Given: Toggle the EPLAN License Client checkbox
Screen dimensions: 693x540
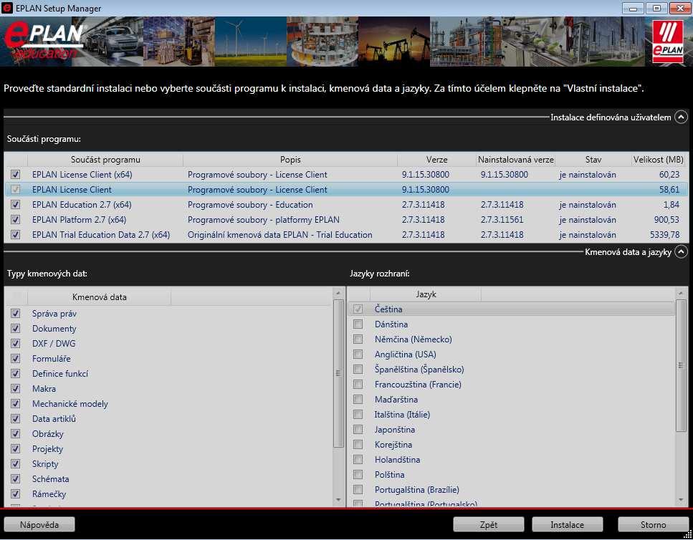Looking at the screenshot, I should 16,189.
